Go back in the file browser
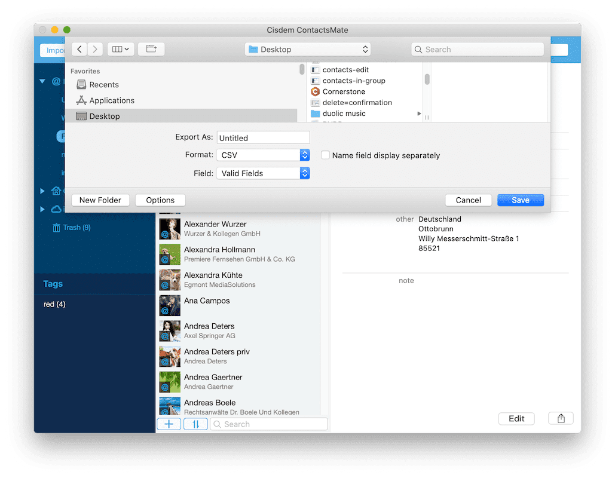This screenshot has width=615, height=478. (x=79, y=49)
